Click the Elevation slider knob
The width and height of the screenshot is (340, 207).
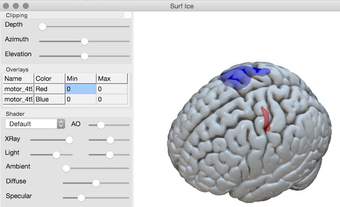point(84,56)
